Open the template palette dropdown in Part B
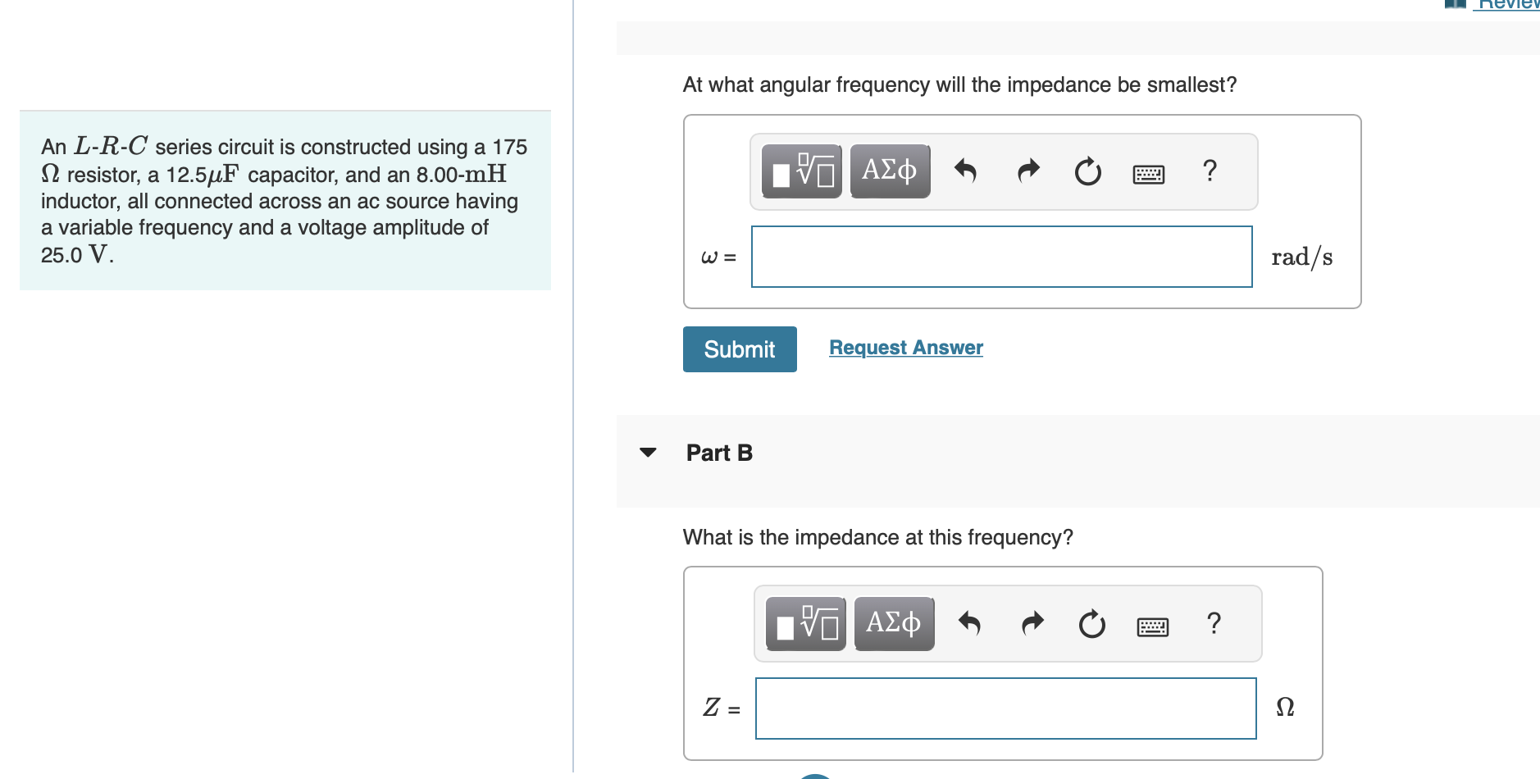Screen dimensions: 1540x779 pos(804,623)
